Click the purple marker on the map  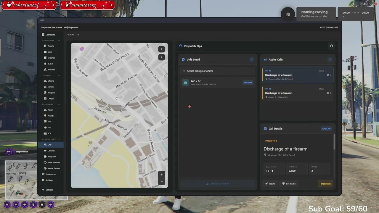click(82, 49)
